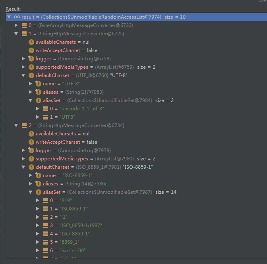Collapse the defaultCharset ISO_8859_1@7981 node
This screenshot has width=267, height=264.
tap(23, 167)
